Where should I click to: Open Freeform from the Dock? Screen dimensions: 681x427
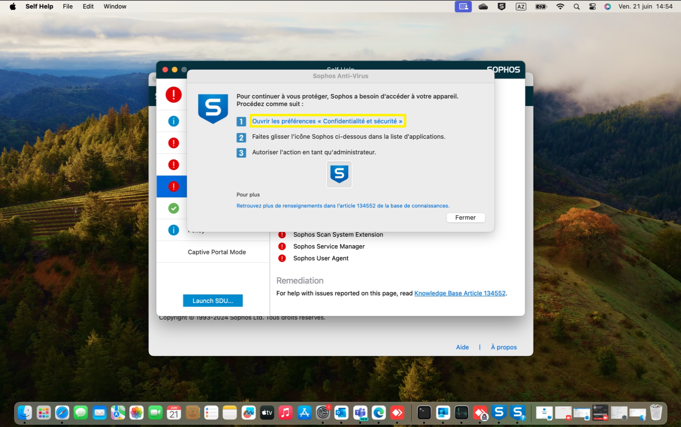[x=248, y=413]
